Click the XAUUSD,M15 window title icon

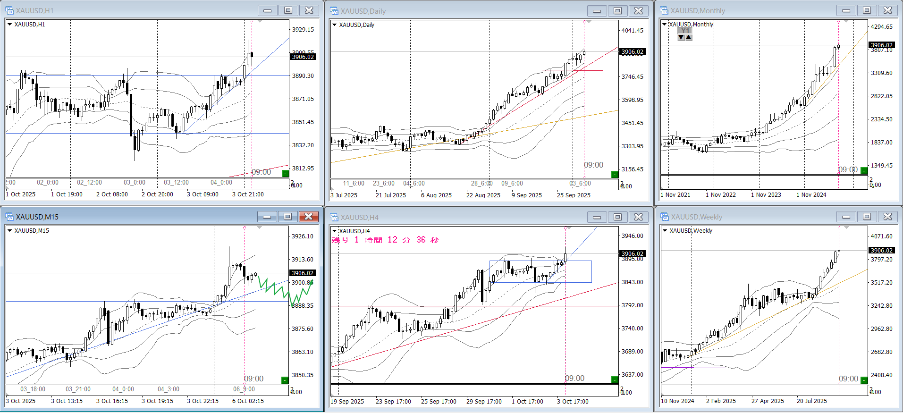pyautogui.click(x=9, y=217)
